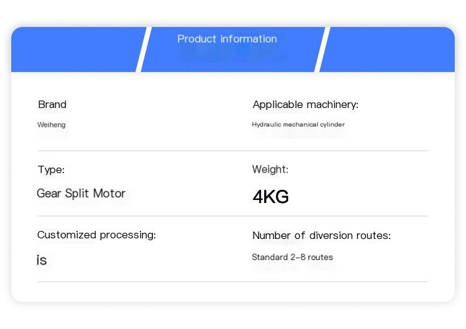
Task: Select Number of diversion routes label
Action: (x=322, y=235)
